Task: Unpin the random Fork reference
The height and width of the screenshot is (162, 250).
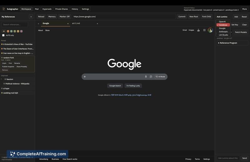Action: point(4,63)
